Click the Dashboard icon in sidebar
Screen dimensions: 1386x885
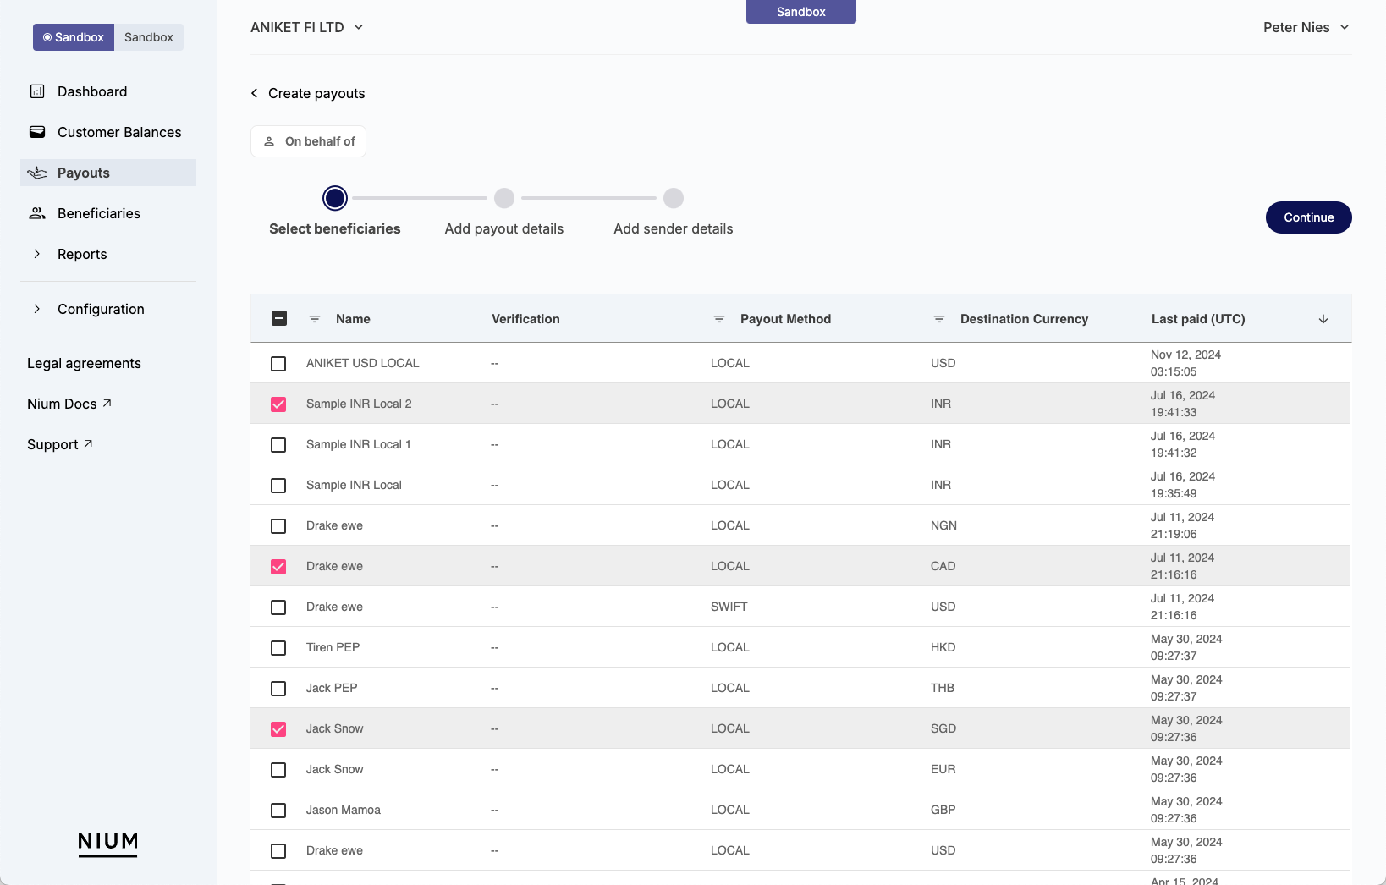click(37, 91)
